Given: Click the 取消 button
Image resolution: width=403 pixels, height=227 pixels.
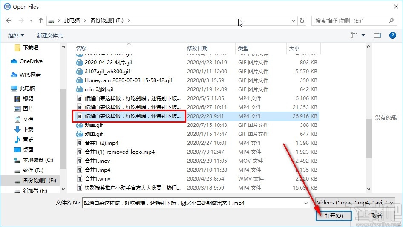Looking at the screenshot, I should tap(377, 216).
